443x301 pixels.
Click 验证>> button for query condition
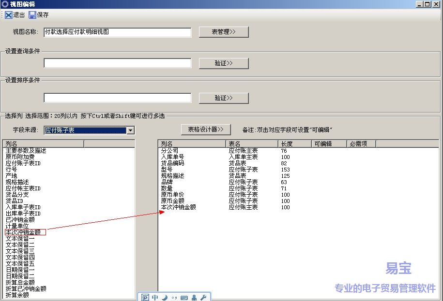(223, 63)
